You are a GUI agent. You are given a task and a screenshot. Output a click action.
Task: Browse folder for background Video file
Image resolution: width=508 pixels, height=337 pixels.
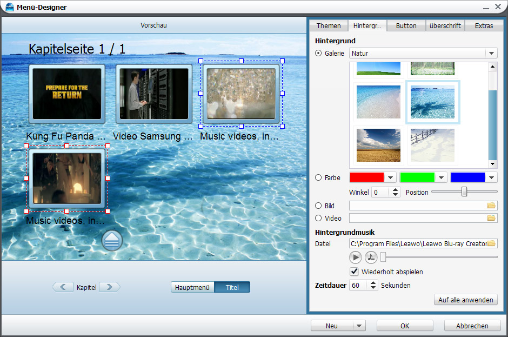point(491,218)
